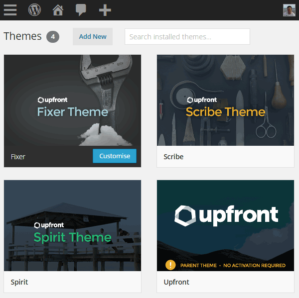Click the Parent Theme No Activation Required notice
This screenshot has height=298, width=299.
[x=233, y=265]
